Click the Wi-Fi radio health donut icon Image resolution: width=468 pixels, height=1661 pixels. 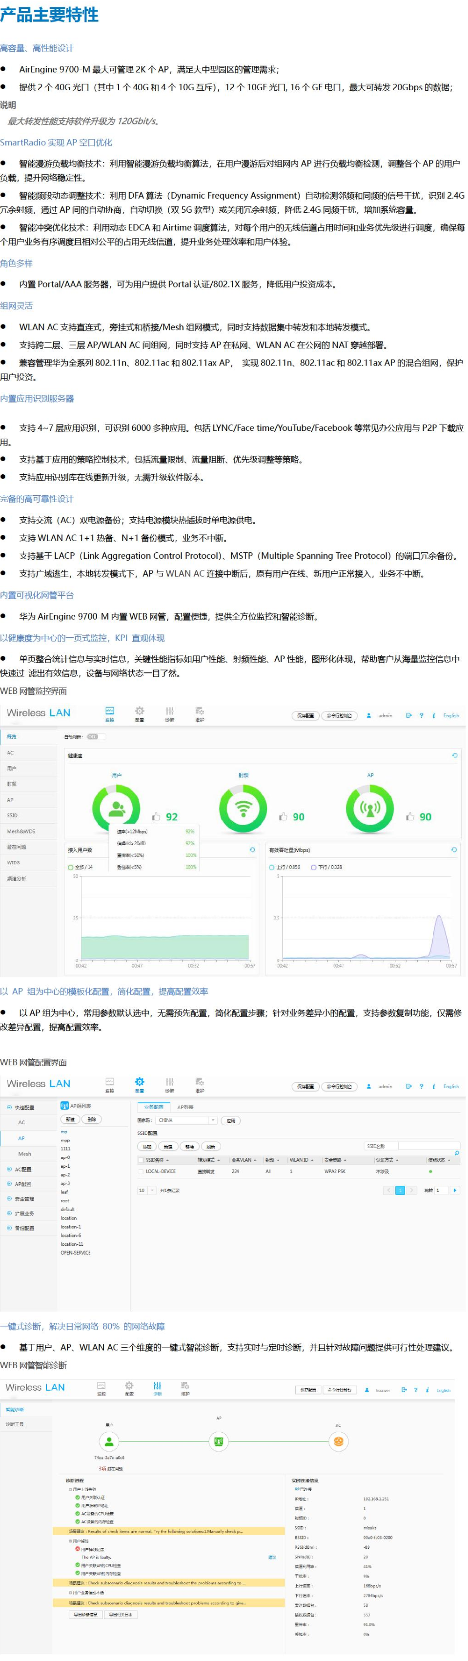point(243,808)
